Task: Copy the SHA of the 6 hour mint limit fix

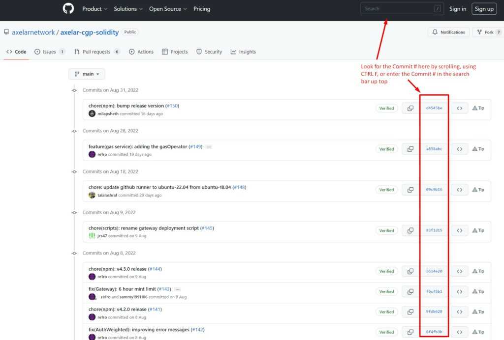Action: [410, 291]
